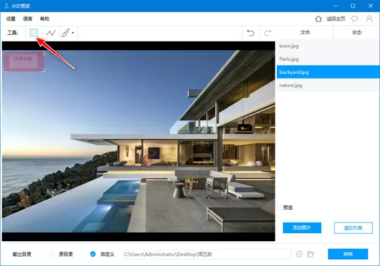
Task: Open the chat bubble feedback icon
Action: 355,19
